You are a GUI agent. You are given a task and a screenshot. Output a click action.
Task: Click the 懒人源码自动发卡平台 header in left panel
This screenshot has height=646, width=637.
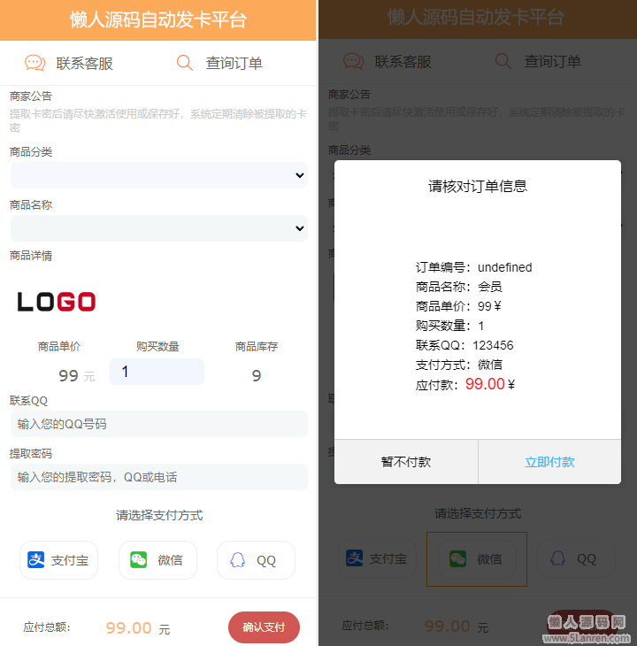(158, 19)
